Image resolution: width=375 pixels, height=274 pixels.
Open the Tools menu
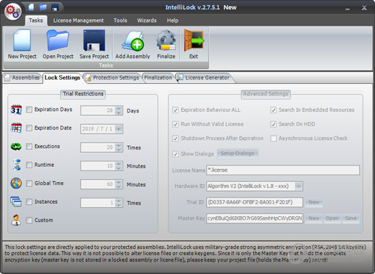pos(120,20)
